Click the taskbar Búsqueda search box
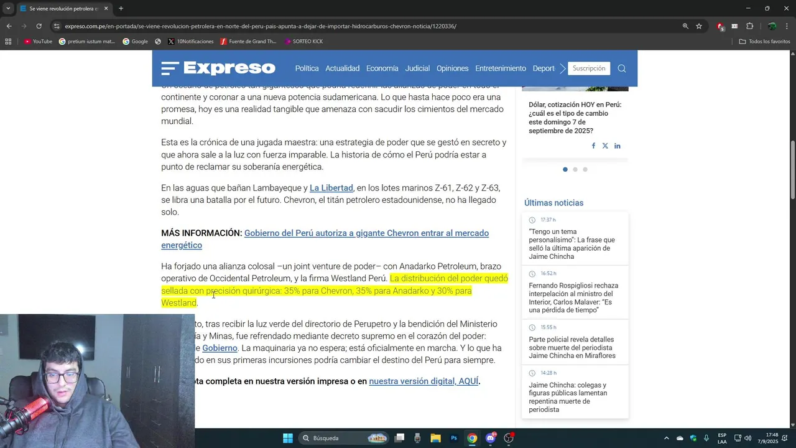 pyautogui.click(x=344, y=438)
